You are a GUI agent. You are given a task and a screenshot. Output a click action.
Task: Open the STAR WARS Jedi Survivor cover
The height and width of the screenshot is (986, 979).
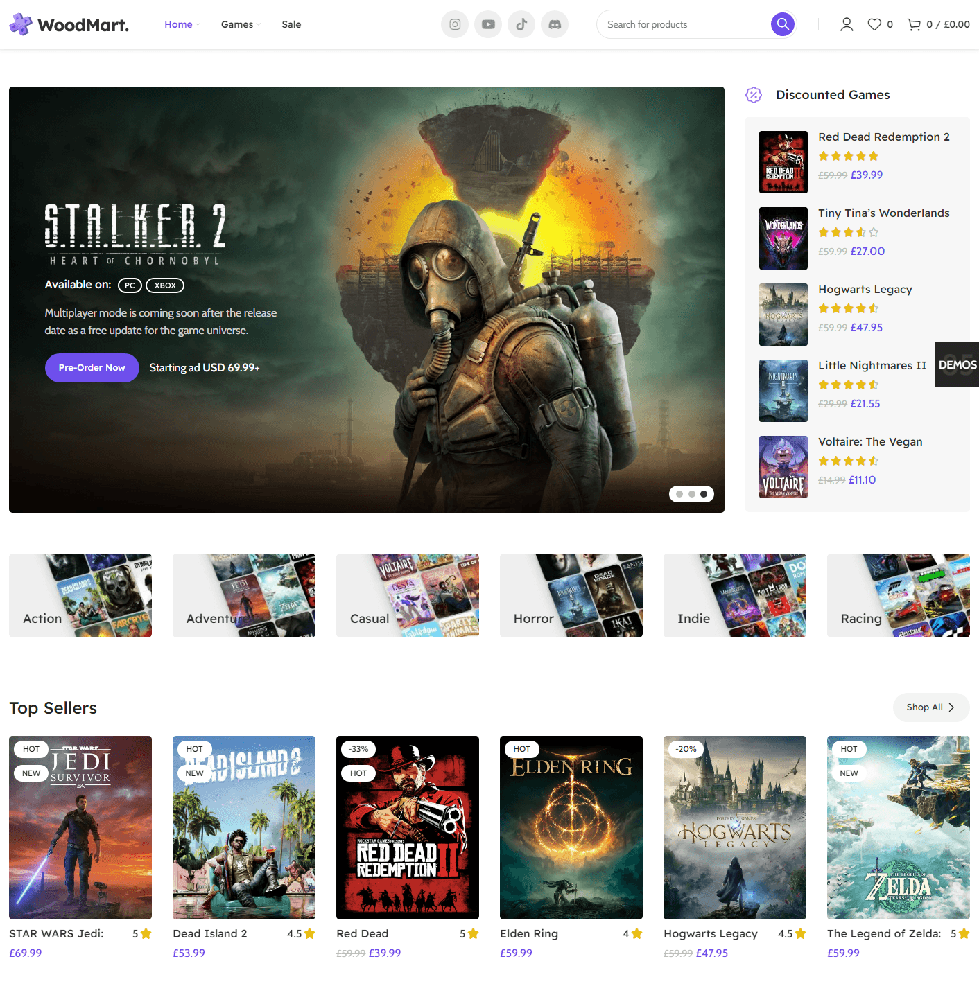pos(80,827)
